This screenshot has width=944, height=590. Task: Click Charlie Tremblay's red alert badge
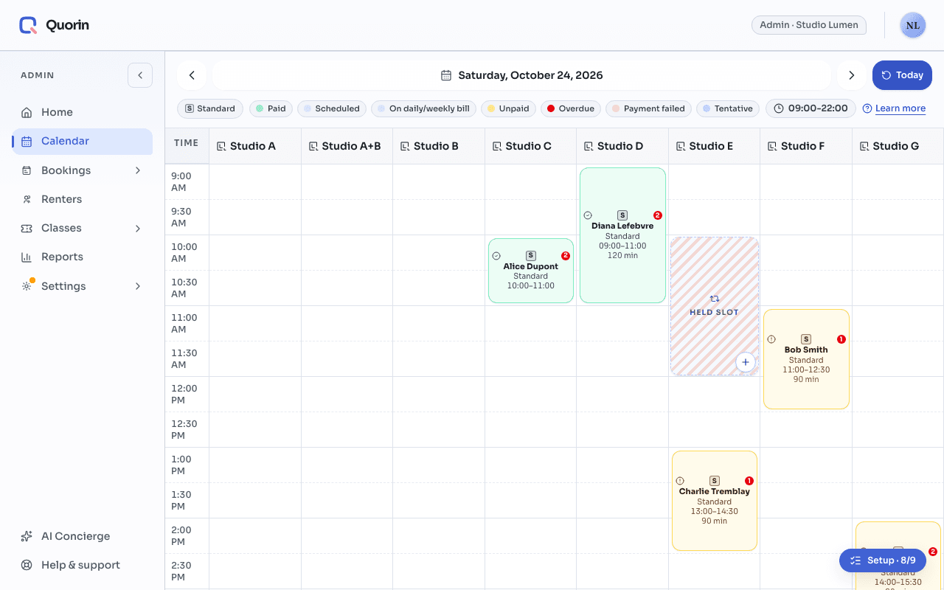pyautogui.click(x=749, y=481)
